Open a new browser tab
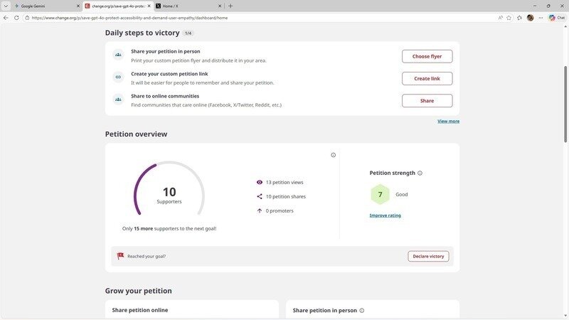The image size is (569, 320). point(230,6)
